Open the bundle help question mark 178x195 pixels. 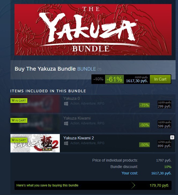tap(99, 69)
